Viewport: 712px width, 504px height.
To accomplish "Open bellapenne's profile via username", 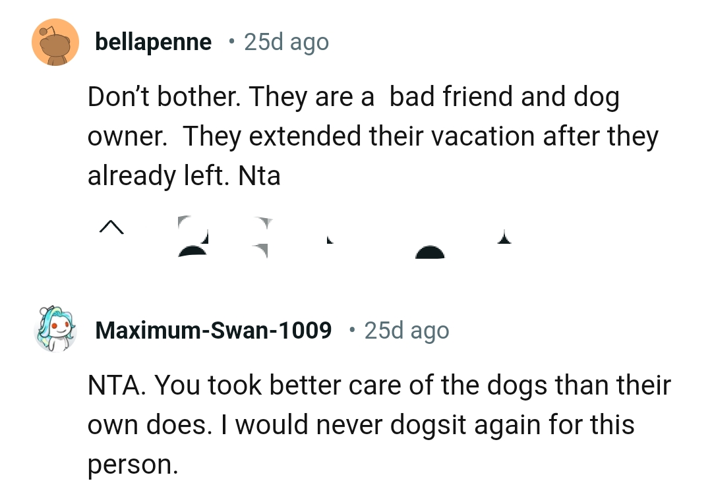I will (x=154, y=42).
